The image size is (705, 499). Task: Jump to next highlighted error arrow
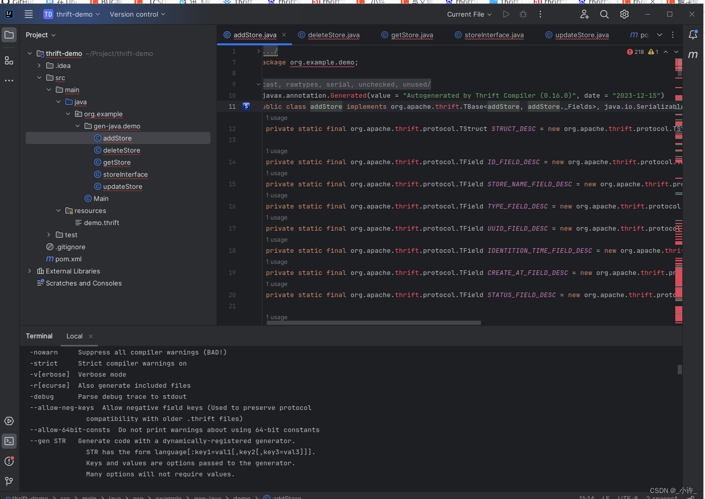[676, 52]
